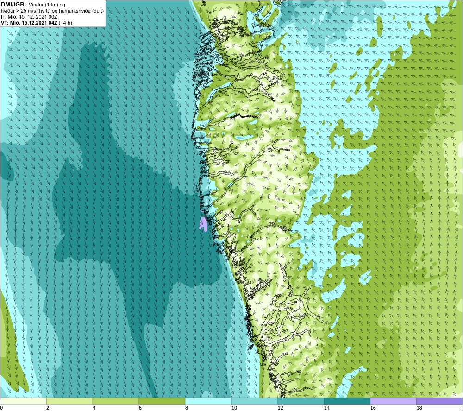The width and height of the screenshot is (463, 411).
Task: Click the 4–6 m/s green legend swatch
Action: (116, 401)
